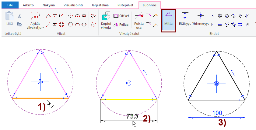Apply the concentric constraint icon
This screenshot has width=256, height=130.
pos(220,15)
